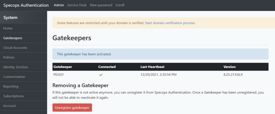Click the Version column header
275x114 pixels.
coord(229,67)
